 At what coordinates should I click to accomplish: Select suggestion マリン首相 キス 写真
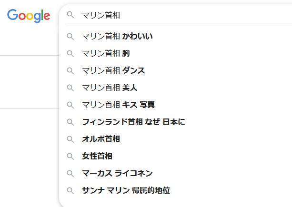118,105
